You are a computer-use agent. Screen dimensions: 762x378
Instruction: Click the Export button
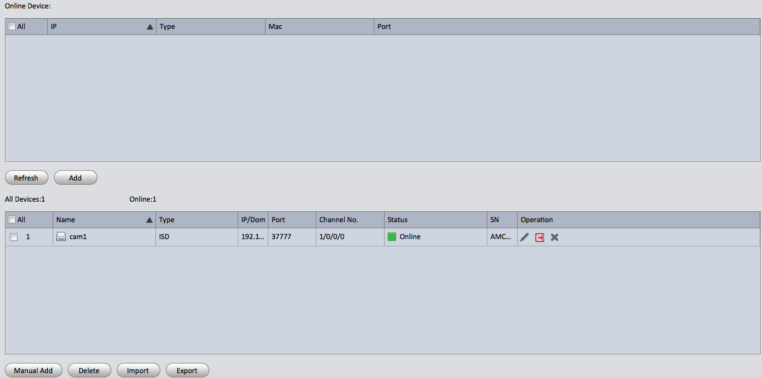pos(187,371)
